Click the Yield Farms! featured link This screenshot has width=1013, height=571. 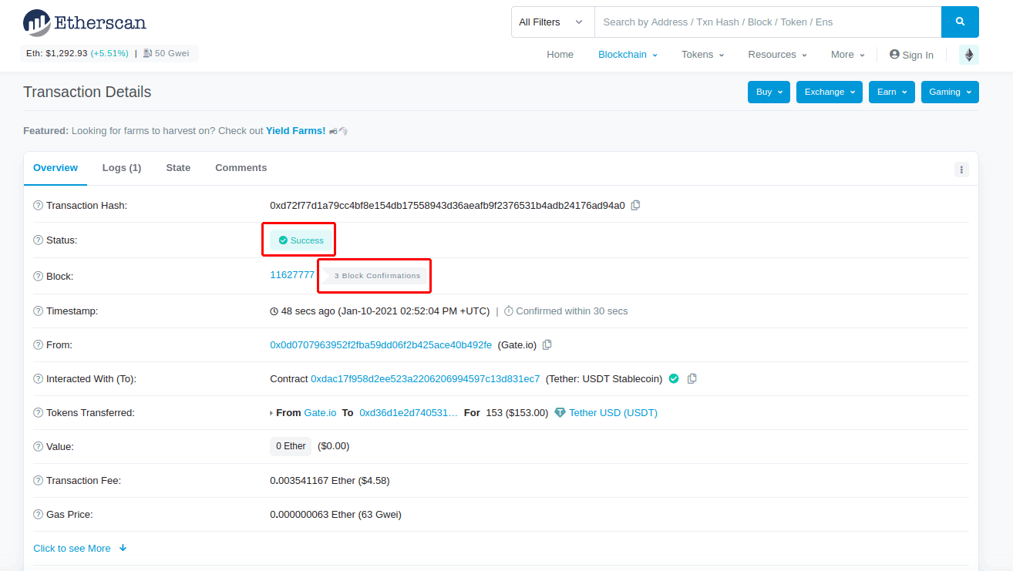pos(296,131)
